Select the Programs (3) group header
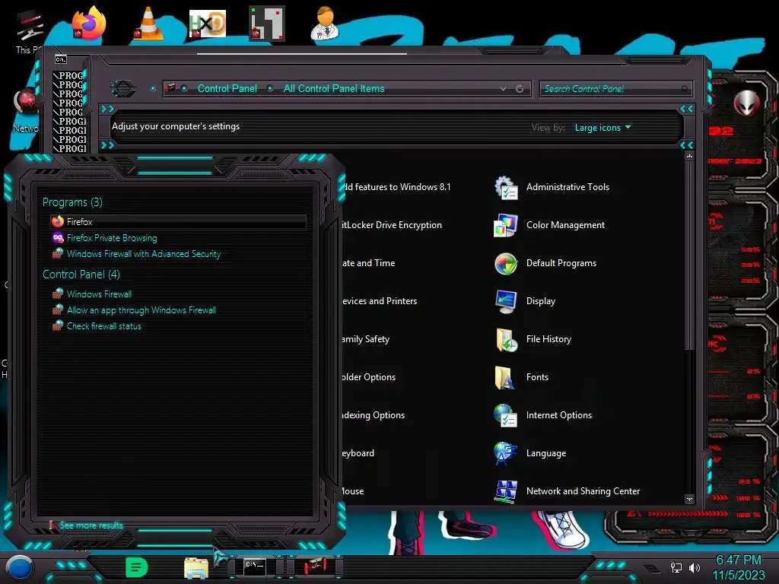 click(x=72, y=202)
